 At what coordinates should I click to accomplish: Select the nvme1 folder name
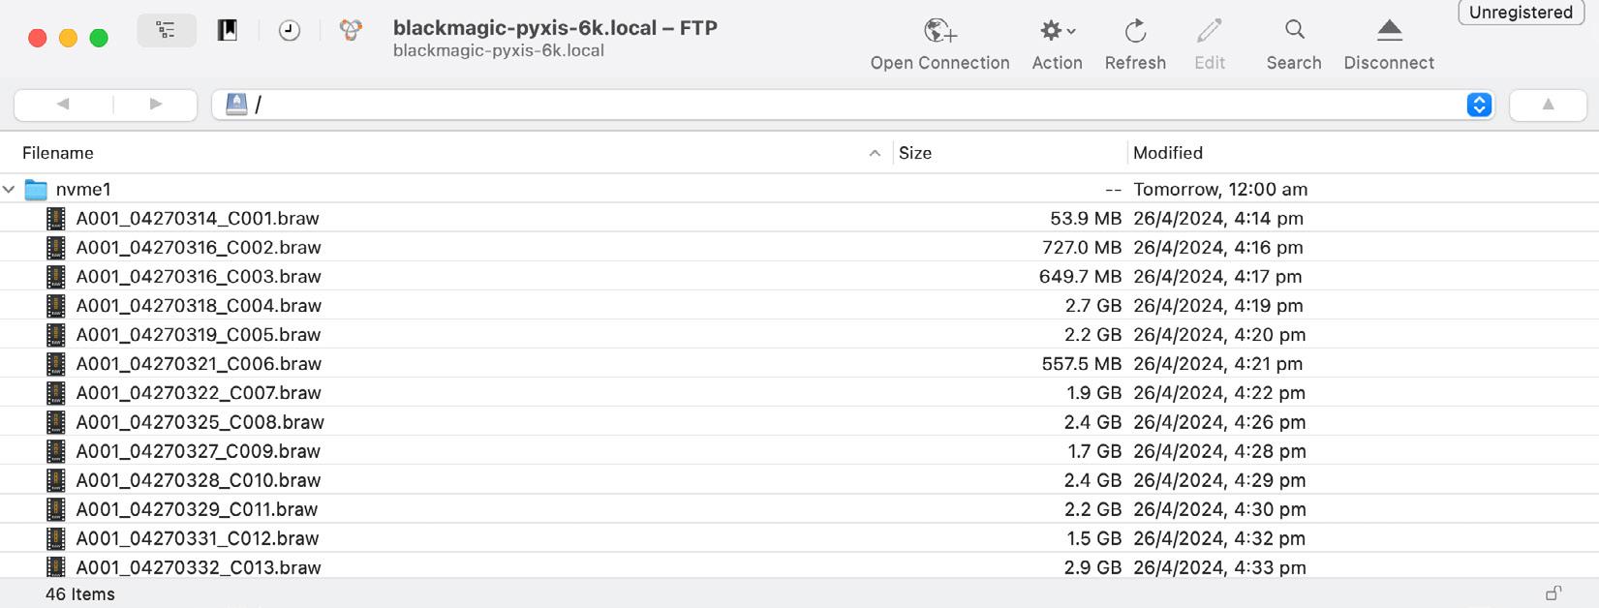pos(83,190)
